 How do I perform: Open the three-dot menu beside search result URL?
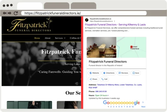[x=114, y=21]
